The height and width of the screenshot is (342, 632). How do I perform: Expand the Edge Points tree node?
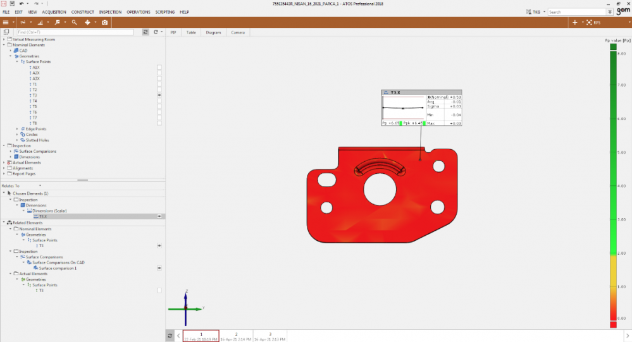[x=17, y=129]
